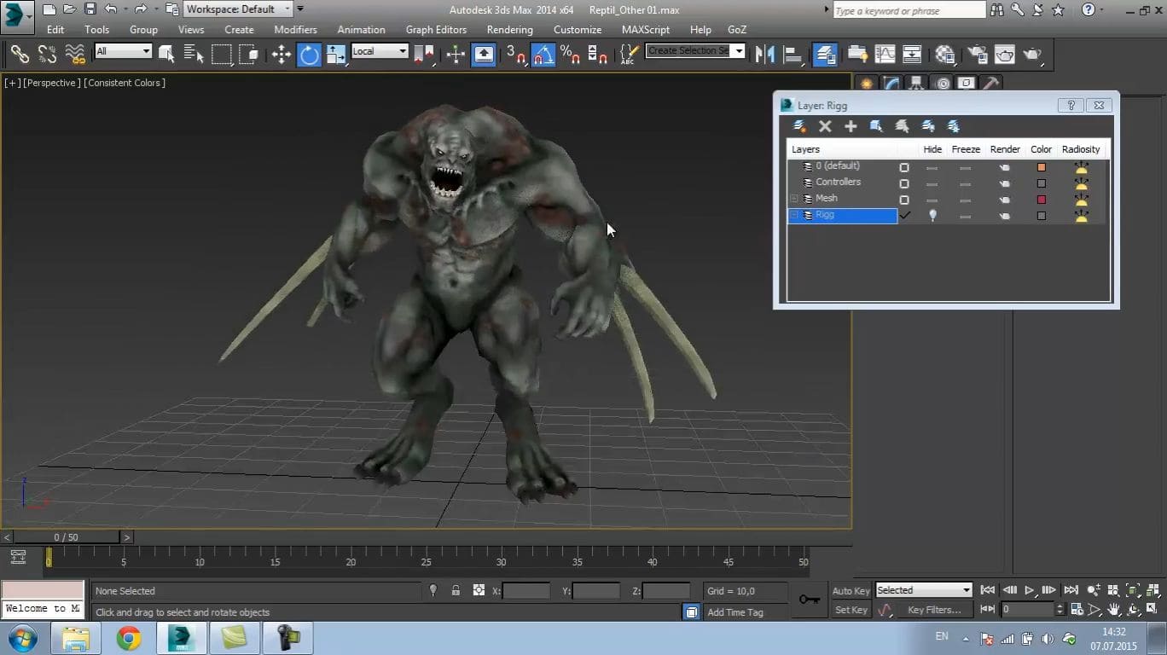Expand the Mesh layer tree node
The image size is (1167, 655).
coord(794,199)
